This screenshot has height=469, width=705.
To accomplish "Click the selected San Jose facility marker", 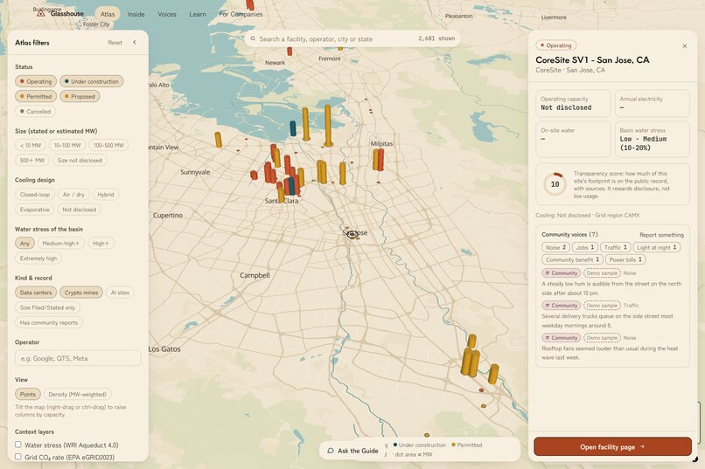I will pos(353,234).
